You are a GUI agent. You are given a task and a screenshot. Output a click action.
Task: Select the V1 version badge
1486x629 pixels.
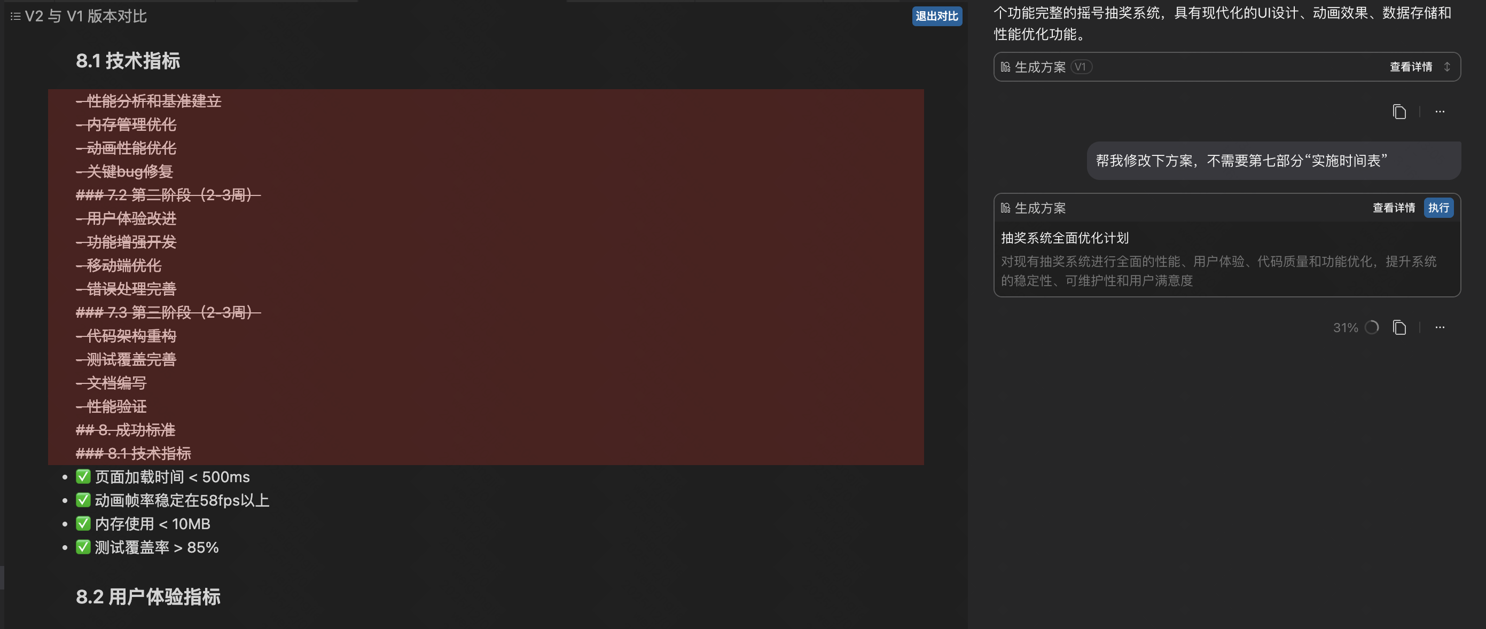pos(1081,67)
